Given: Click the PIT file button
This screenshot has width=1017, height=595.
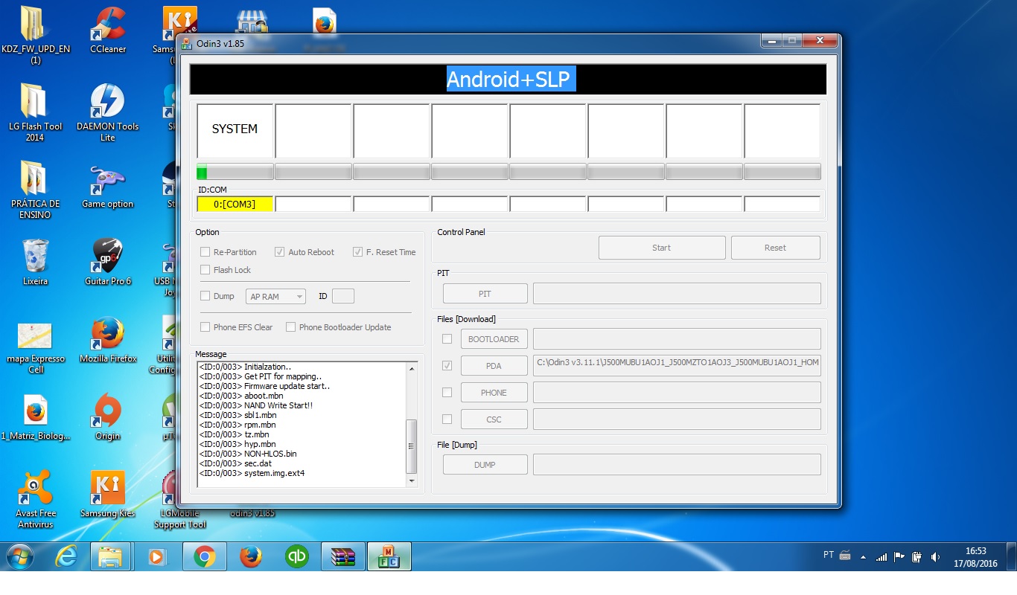Looking at the screenshot, I should coord(485,294).
